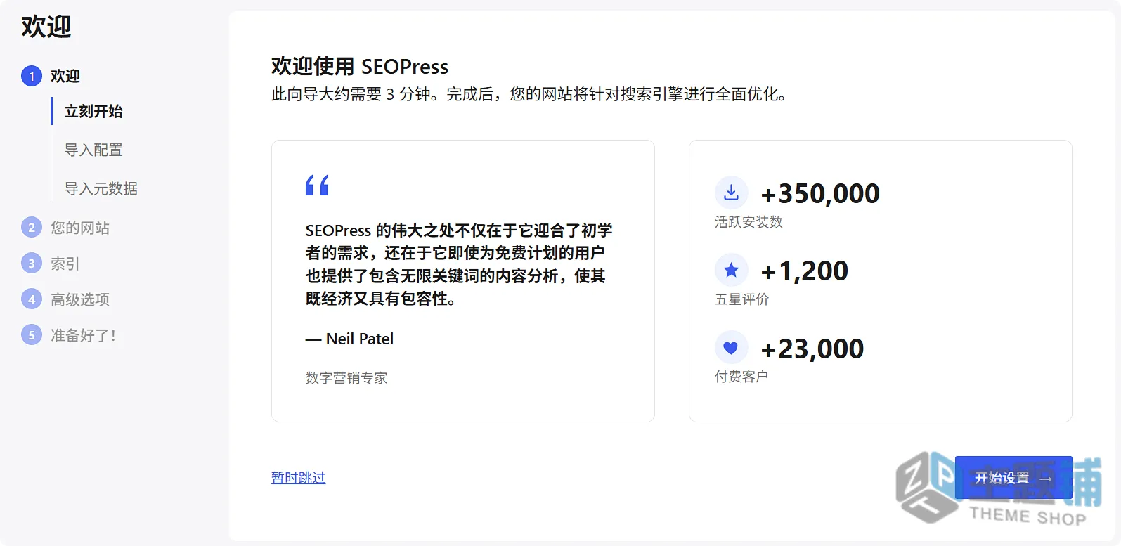Go to the 索引 step
The height and width of the screenshot is (546, 1121).
(x=65, y=264)
